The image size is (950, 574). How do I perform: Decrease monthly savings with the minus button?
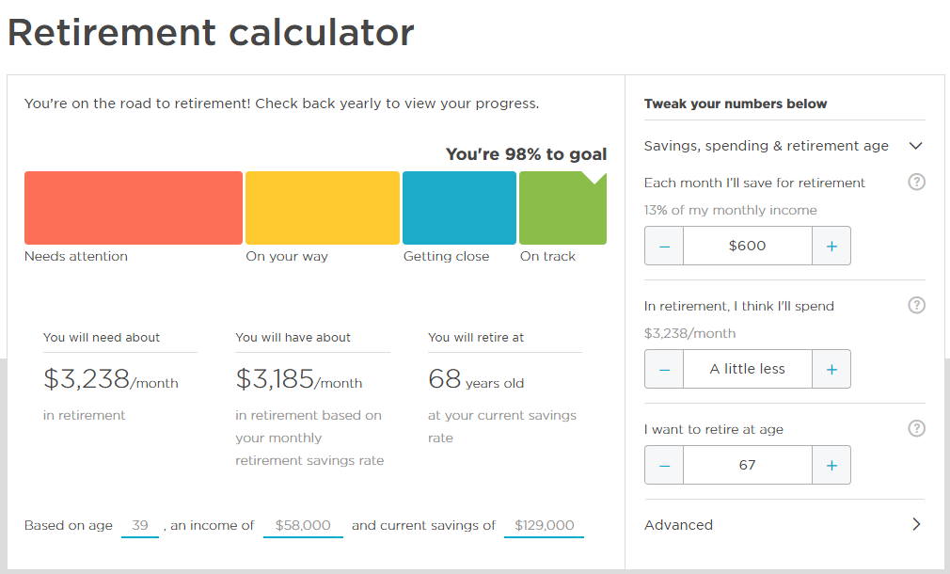point(664,245)
